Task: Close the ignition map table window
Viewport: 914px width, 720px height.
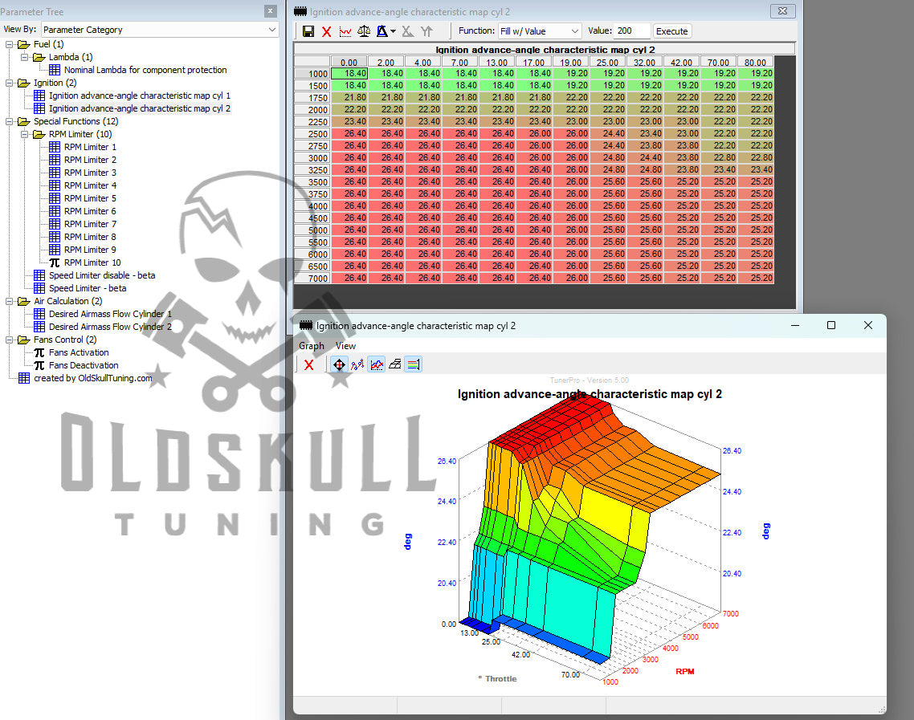Action: pos(783,11)
